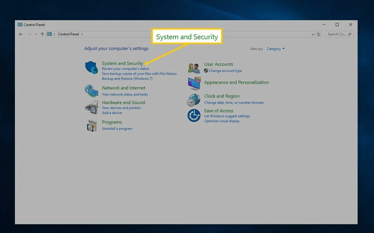374x233 pixels.
Task: Click Optimize visual display
Action: click(x=222, y=121)
